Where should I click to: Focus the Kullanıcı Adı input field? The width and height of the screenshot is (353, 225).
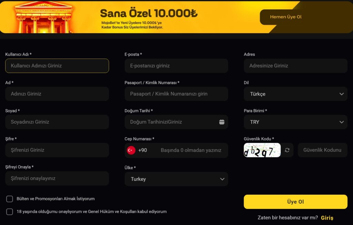57,65
